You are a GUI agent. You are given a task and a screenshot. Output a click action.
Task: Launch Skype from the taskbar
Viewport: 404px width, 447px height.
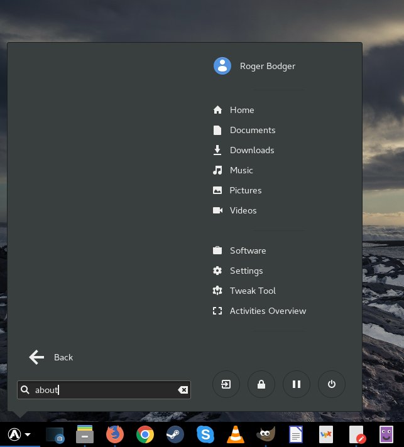tap(205, 434)
